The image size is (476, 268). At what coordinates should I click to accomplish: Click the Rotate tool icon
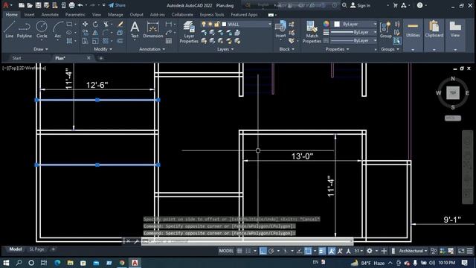(x=95, y=25)
